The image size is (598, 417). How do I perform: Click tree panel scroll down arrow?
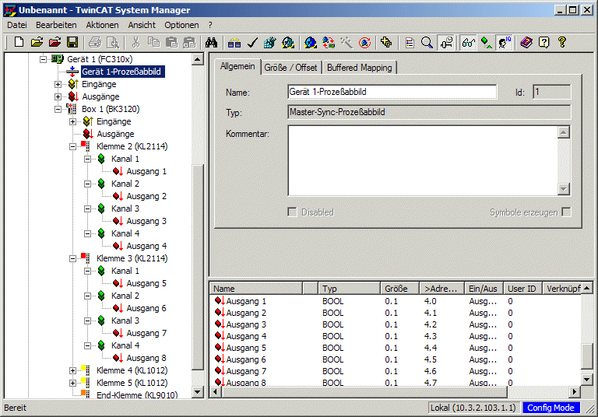point(198,392)
